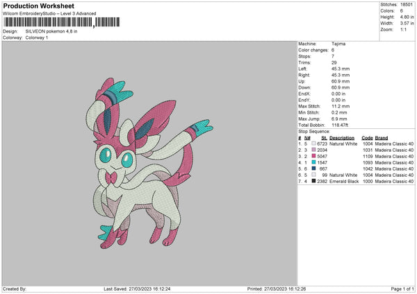Click the barcode under the worksheet title
Viewport: 417px width, 294px height.
61,22
